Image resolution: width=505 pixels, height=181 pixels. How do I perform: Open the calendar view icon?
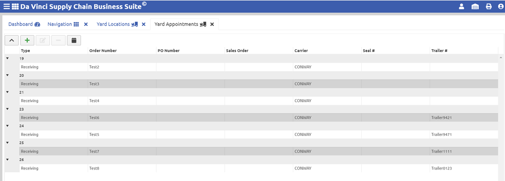click(74, 40)
